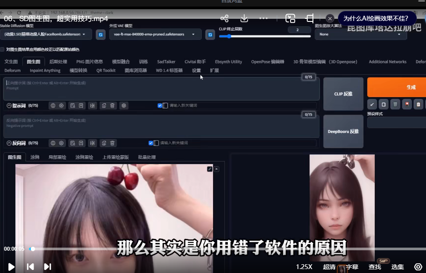
Task: Collapse the 反向词 section chevron
Action: coord(9,143)
